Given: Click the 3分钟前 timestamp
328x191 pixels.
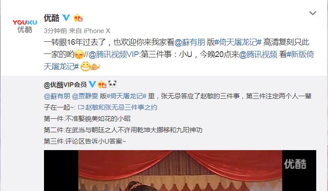Looking at the screenshot, I should click(55, 31).
